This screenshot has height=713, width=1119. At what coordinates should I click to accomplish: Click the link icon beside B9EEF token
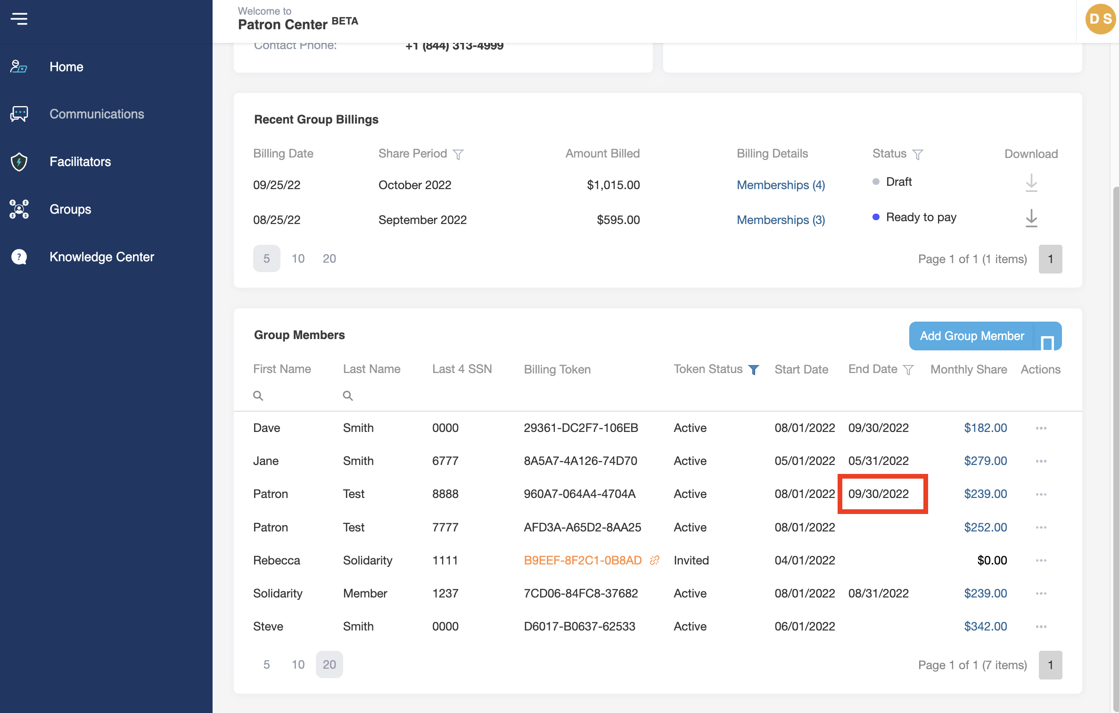(654, 560)
